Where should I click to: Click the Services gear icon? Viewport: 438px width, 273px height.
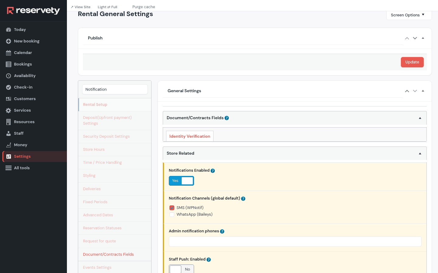tap(9, 110)
